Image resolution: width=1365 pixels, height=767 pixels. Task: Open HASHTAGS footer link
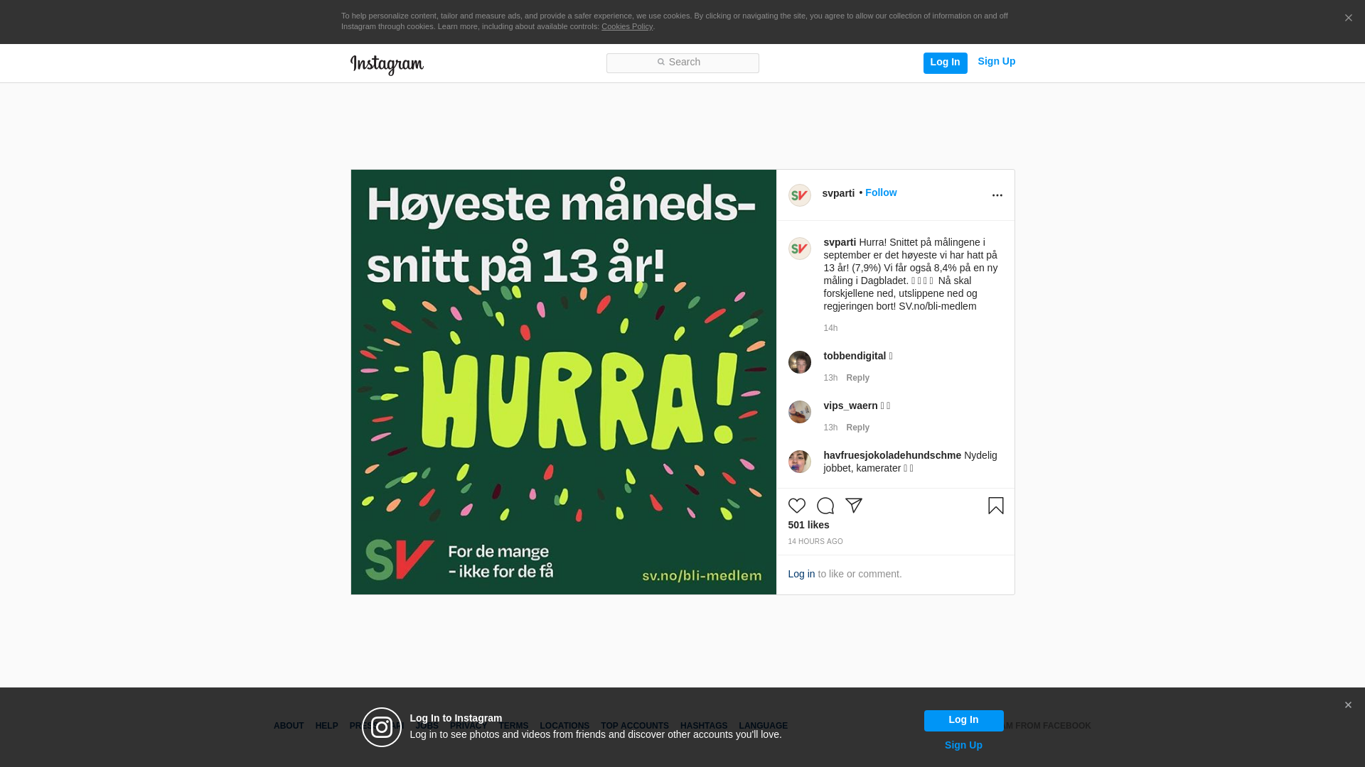[x=704, y=726]
